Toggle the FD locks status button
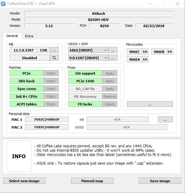The width and height of the screenshot is (185, 193). tap(85, 104)
